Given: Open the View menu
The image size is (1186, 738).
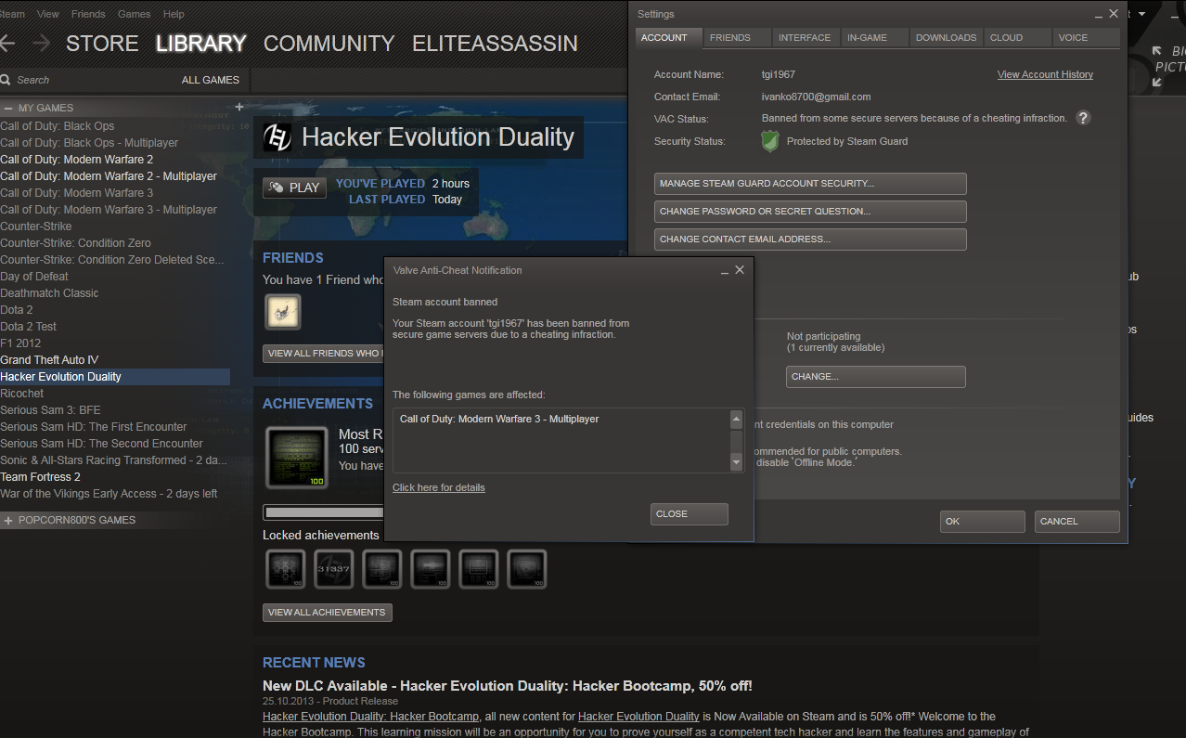Looking at the screenshot, I should point(48,14).
